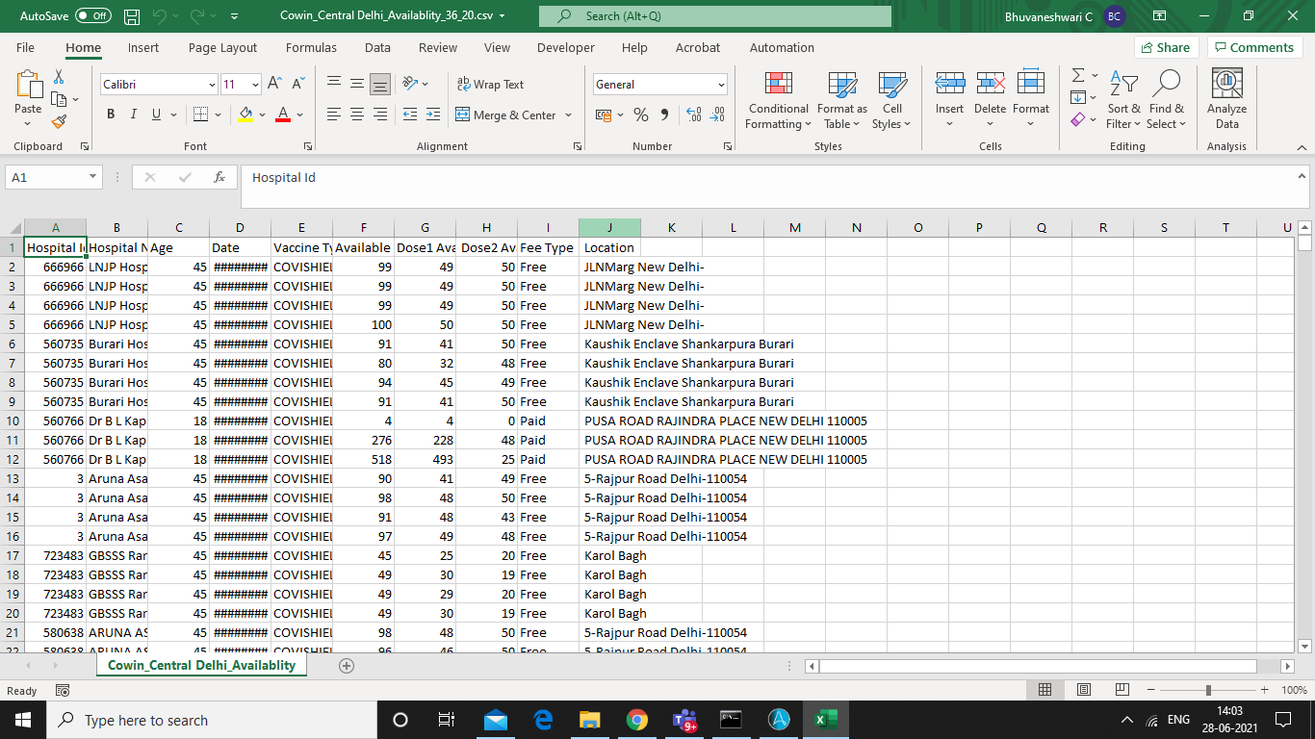Apply Bold formatting to the cell

coord(110,115)
